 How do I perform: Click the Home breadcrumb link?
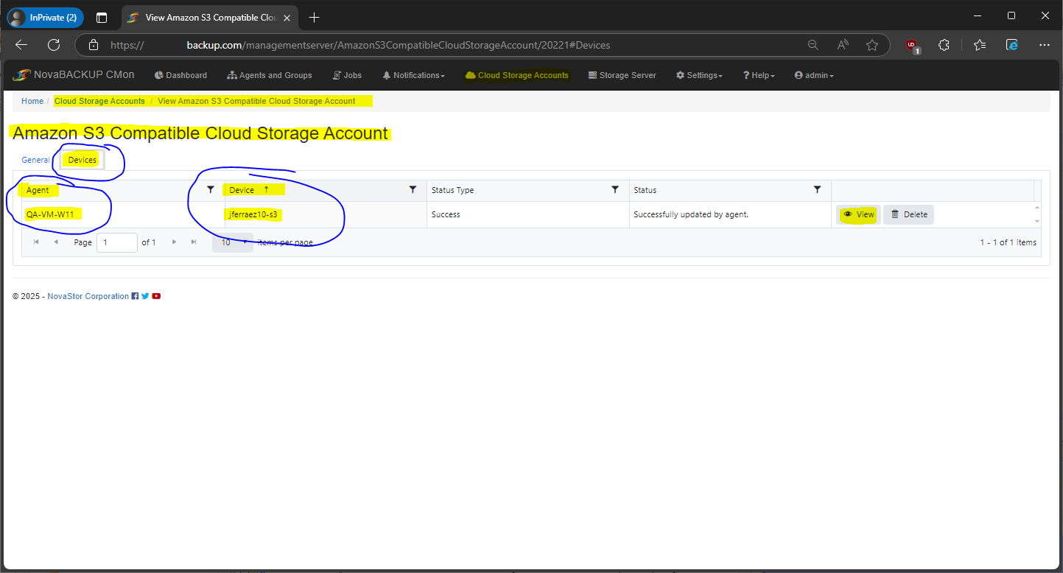pos(32,101)
